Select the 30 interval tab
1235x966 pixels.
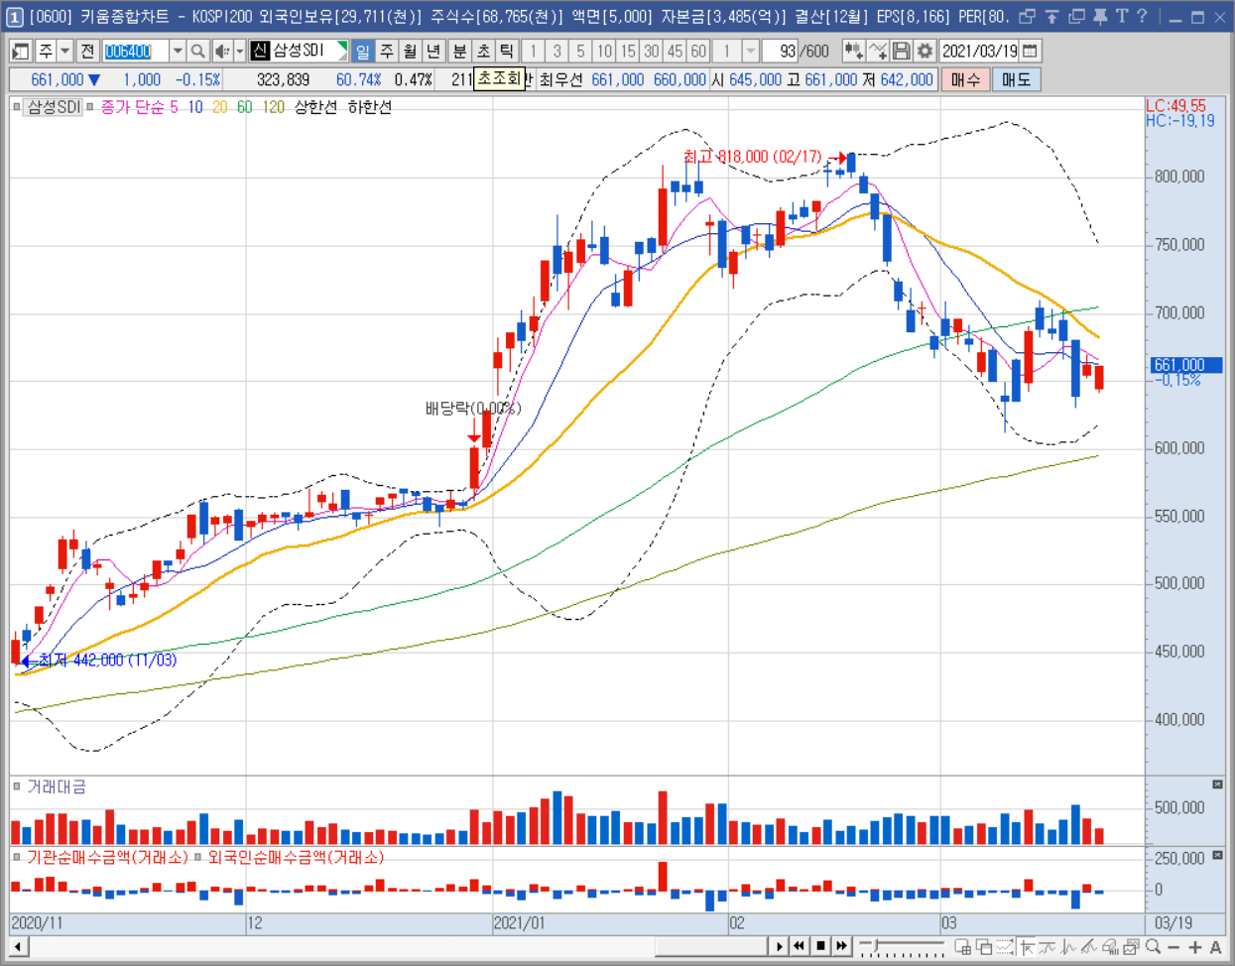click(x=652, y=51)
